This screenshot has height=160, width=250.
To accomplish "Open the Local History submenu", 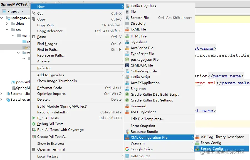I will coord(77,156).
